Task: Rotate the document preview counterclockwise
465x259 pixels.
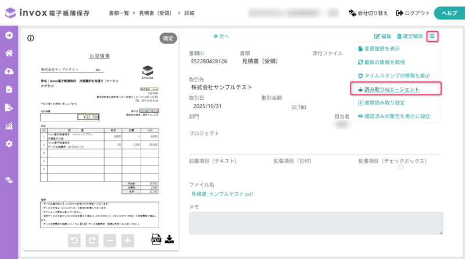Action: pyautogui.click(x=74, y=240)
